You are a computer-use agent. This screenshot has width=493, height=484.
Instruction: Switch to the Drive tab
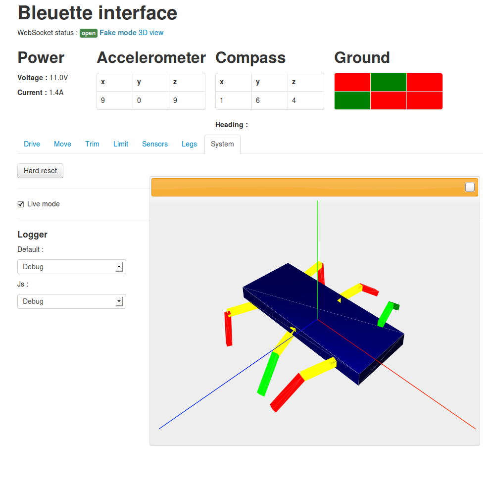pyautogui.click(x=32, y=144)
